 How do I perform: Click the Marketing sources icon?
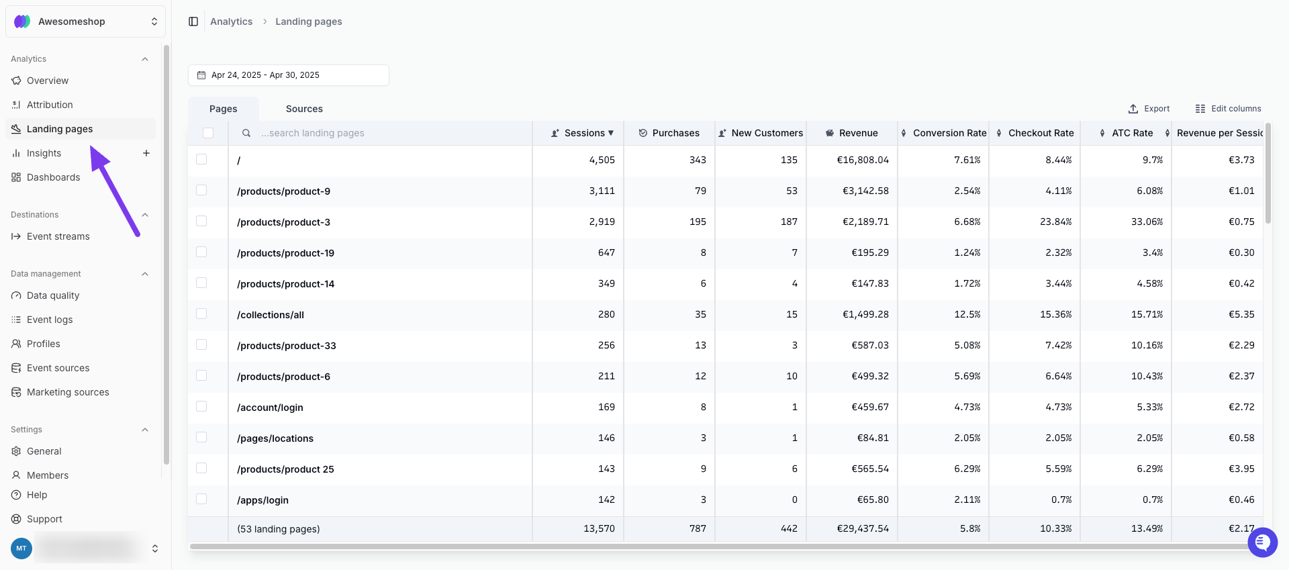pyautogui.click(x=16, y=392)
